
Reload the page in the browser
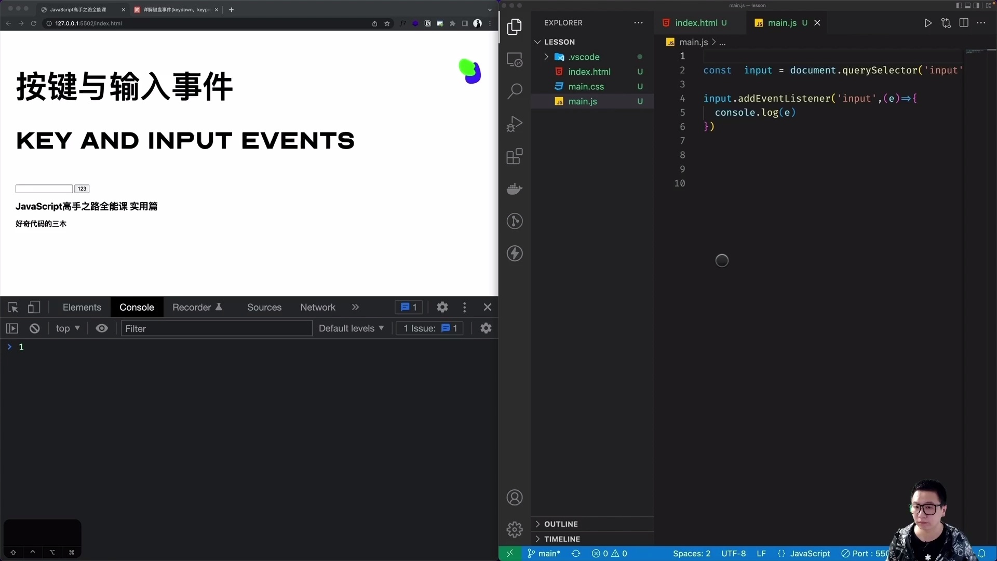click(33, 23)
